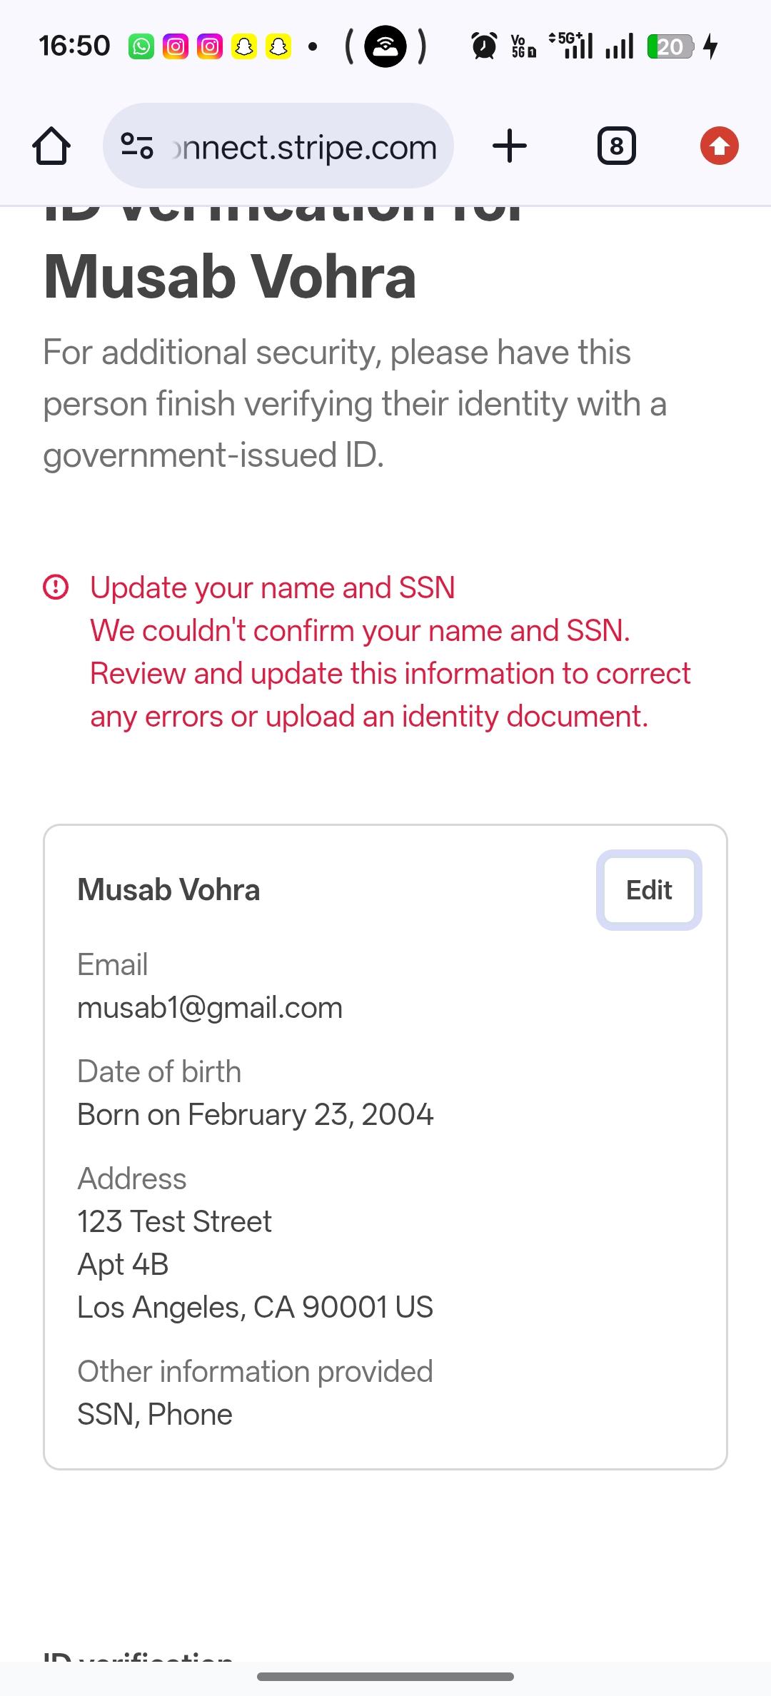Tap the bottom navigation gesture handle
The image size is (771, 1696).
[x=385, y=1677]
